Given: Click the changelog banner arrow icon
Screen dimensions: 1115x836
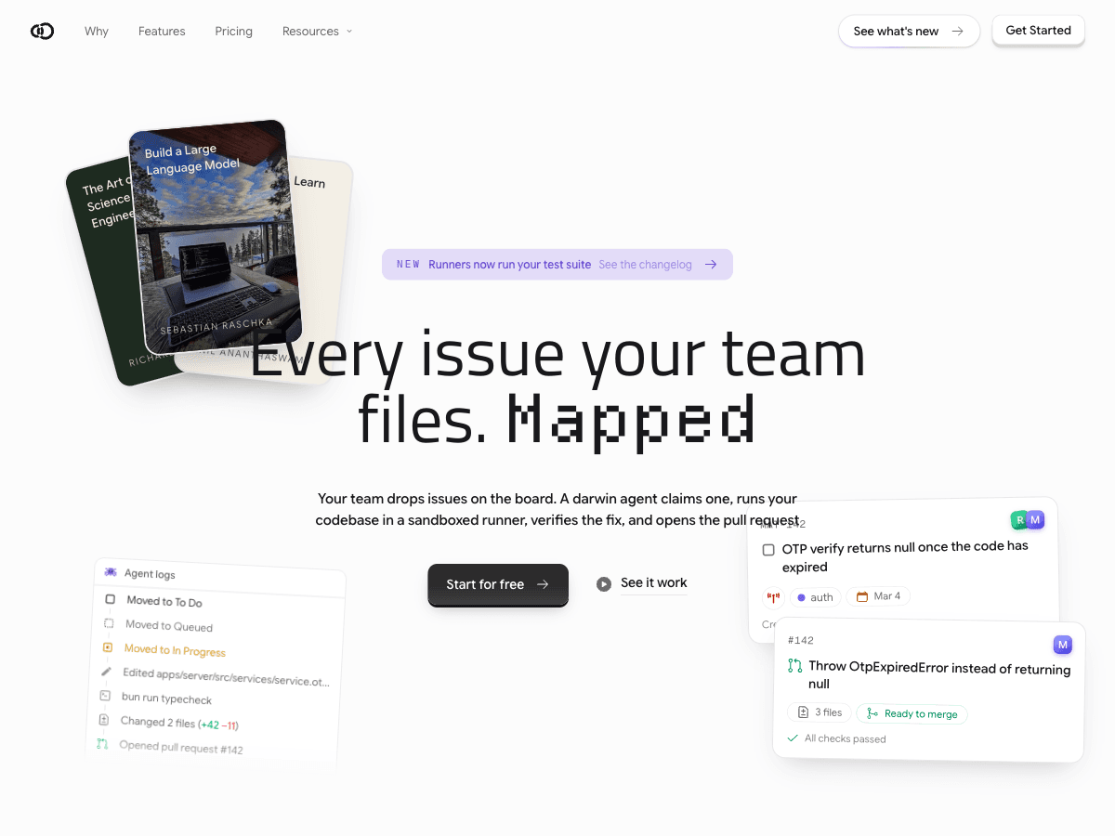Looking at the screenshot, I should (x=711, y=265).
